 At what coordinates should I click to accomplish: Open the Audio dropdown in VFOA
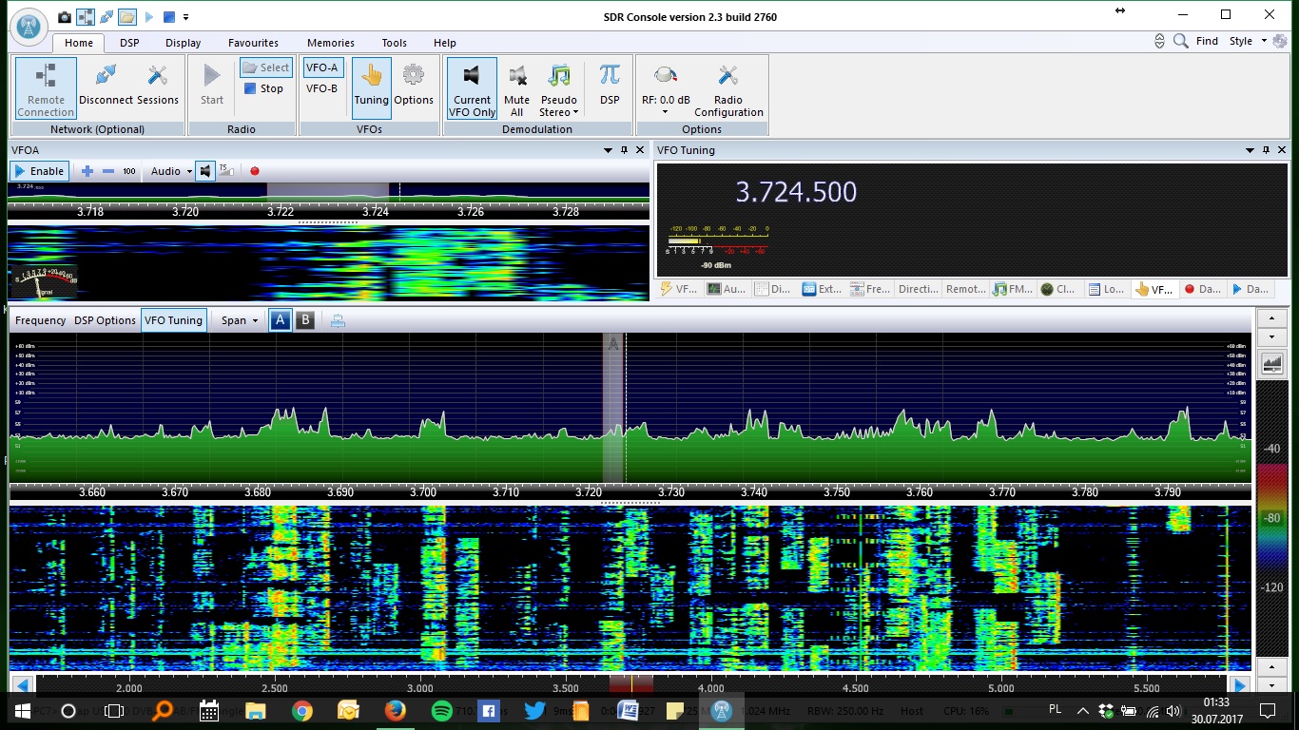point(171,171)
